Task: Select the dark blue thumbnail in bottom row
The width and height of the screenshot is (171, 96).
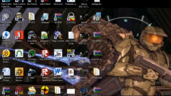Action: pyautogui.click(x=84, y=91)
